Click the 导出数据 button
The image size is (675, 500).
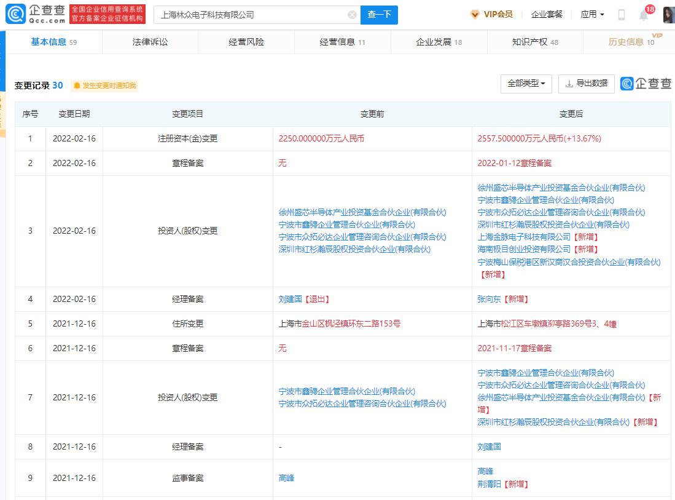(x=587, y=84)
